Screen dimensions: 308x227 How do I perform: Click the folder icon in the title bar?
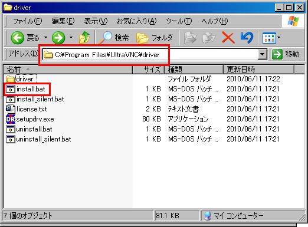pyautogui.click(x=8, y=8)
